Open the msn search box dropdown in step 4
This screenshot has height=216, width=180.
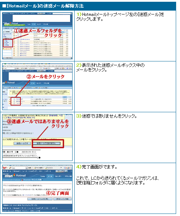click(27, 168)
